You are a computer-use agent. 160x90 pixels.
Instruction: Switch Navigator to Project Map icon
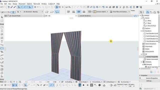point(147,12)
